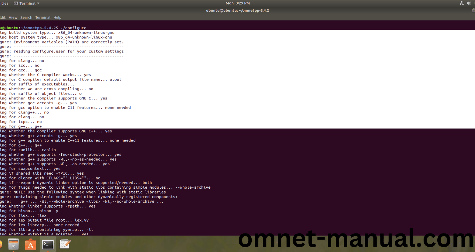The height and width of the screenshot is (252, 475).
Task: Click the icpc... no line
Action: [x=21, y=122]
